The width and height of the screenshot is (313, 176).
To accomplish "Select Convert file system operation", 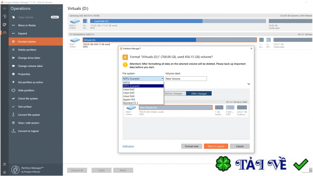I will tap(29, 115).
